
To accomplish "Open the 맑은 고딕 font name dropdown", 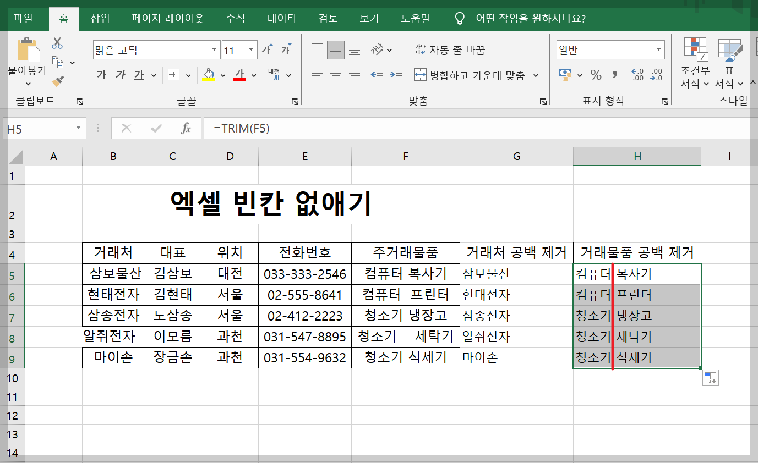I will 215,49.
